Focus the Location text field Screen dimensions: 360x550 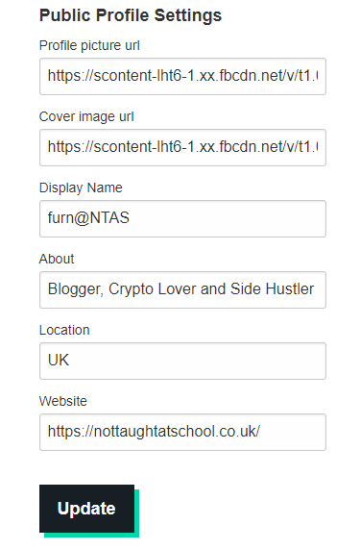[x=182, y=361]
